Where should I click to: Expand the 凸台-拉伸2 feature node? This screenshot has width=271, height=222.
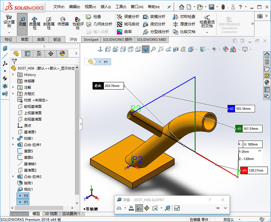(x=13, y=177)
